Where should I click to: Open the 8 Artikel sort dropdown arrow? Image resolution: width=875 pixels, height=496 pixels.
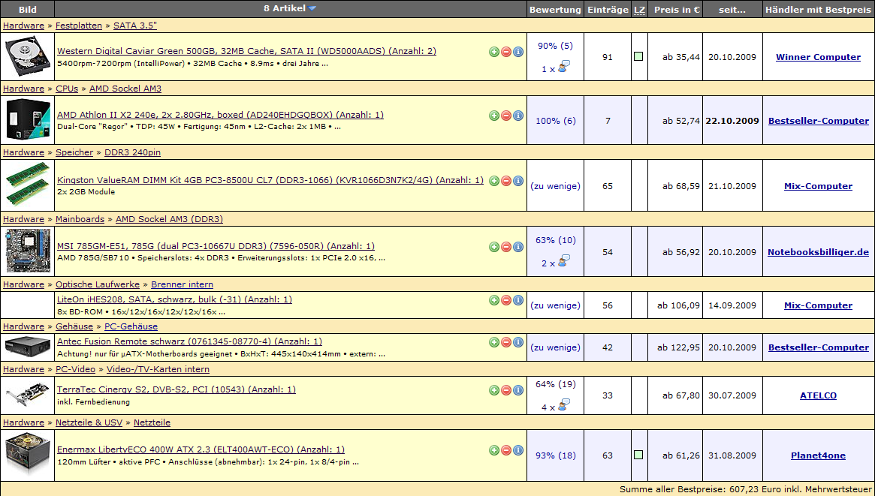click(x=312, y=8)
